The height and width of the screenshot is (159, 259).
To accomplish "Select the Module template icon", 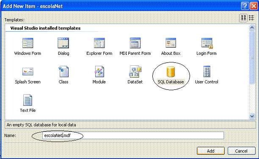I will pos(99,71).
